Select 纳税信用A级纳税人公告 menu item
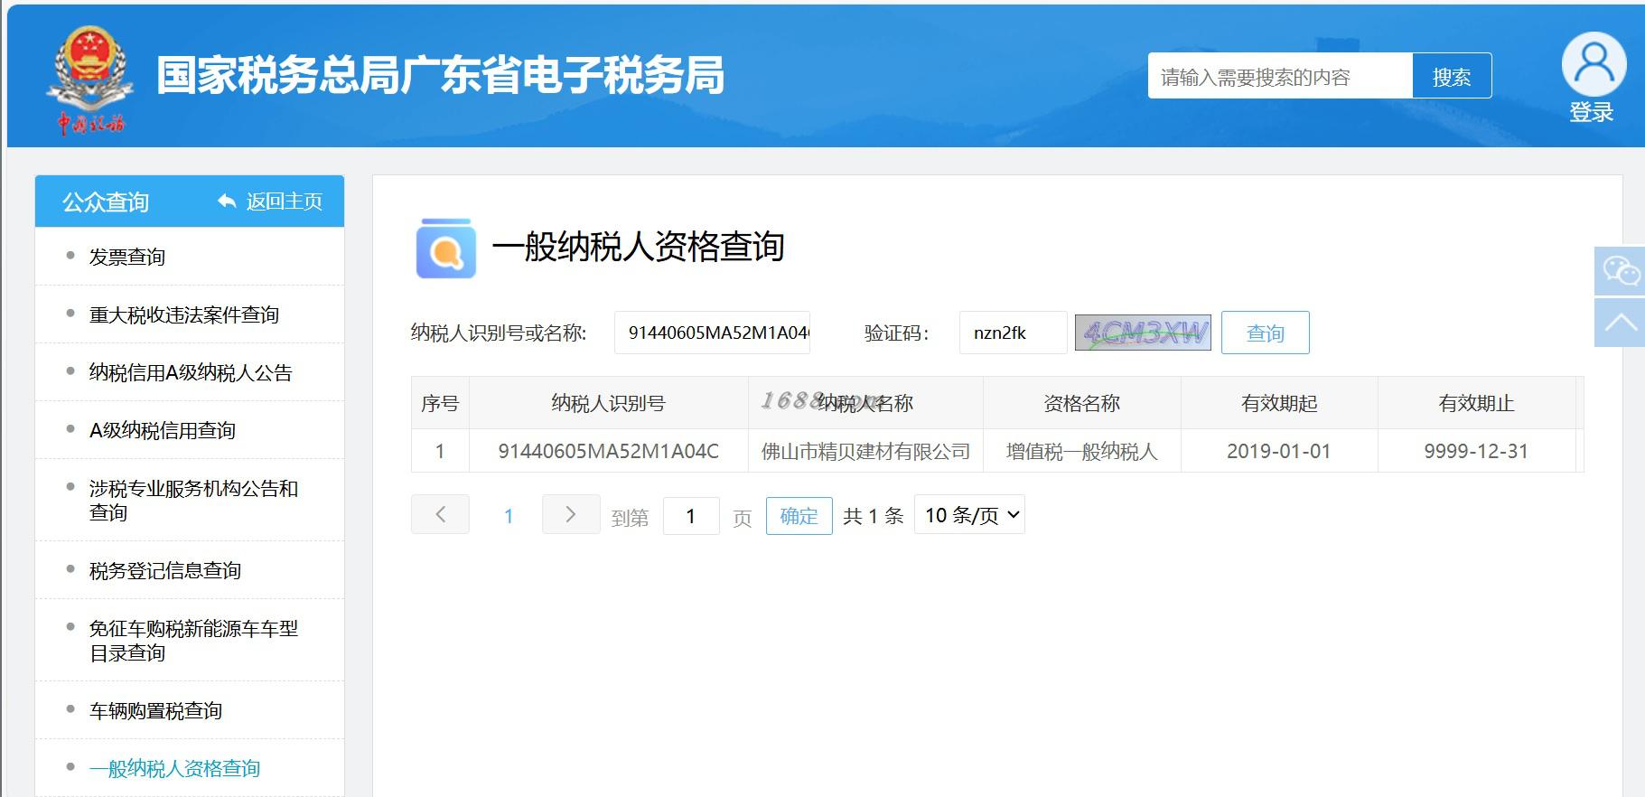1645x797 pixels. [190, 372]
